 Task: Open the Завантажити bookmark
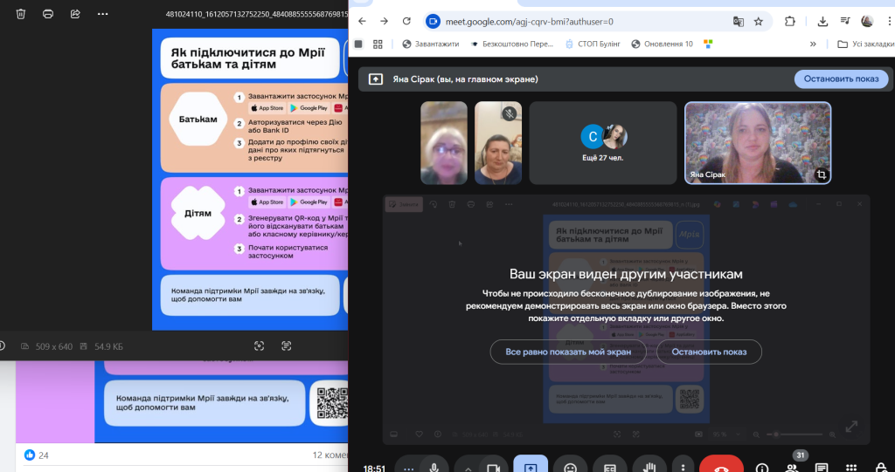[431, 44]
